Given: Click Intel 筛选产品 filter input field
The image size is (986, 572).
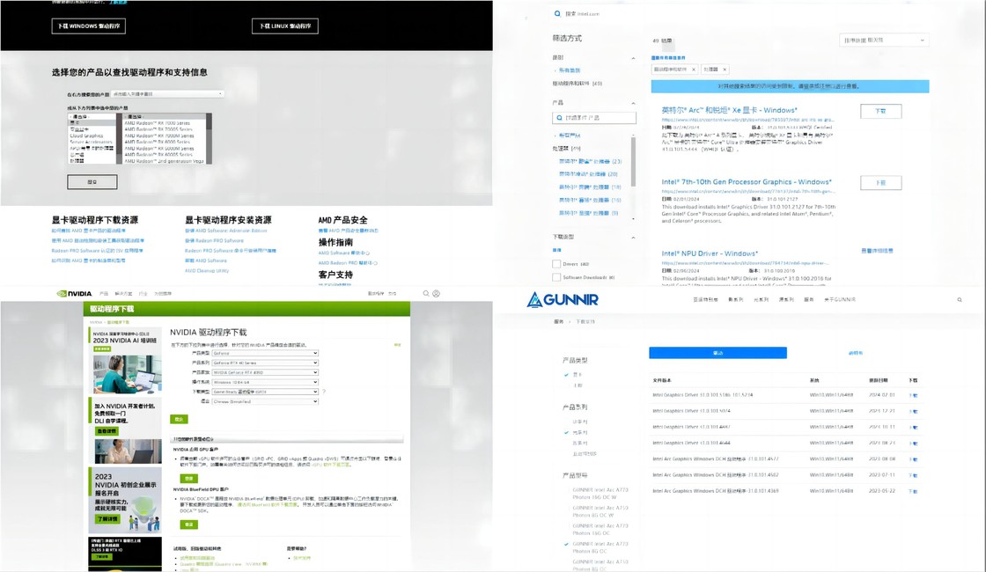Looking at the screenshot, I should tap(594, 118).
